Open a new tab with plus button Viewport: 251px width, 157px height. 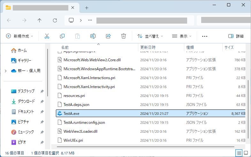pos(87,8)
